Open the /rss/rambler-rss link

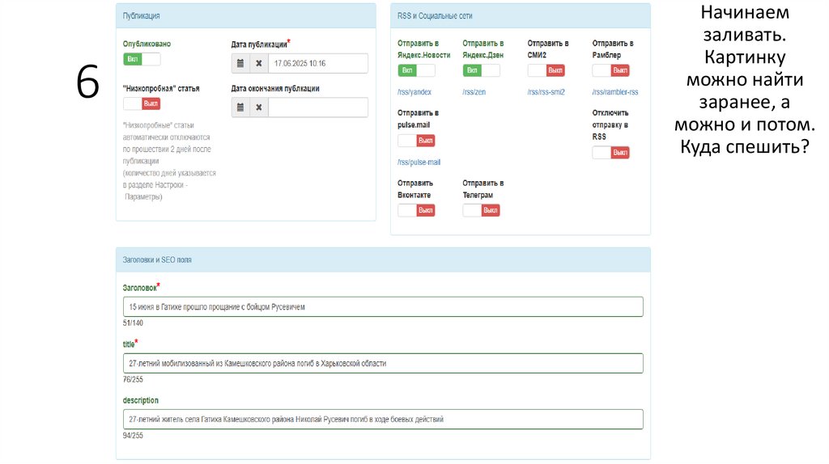point(615,92)
